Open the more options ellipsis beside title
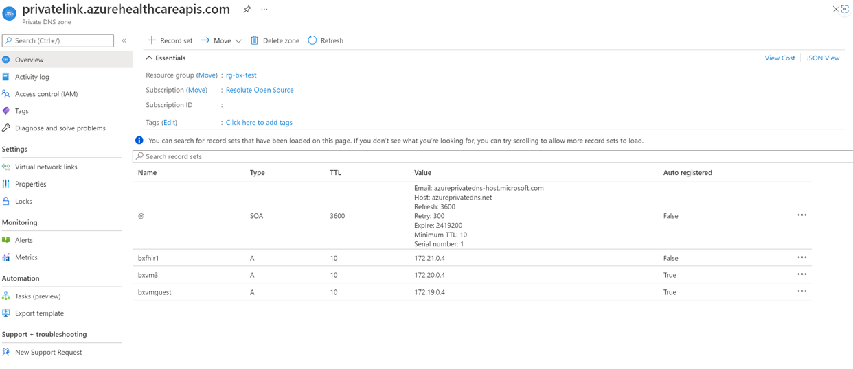The image size is (853, 369). point(264,10)
